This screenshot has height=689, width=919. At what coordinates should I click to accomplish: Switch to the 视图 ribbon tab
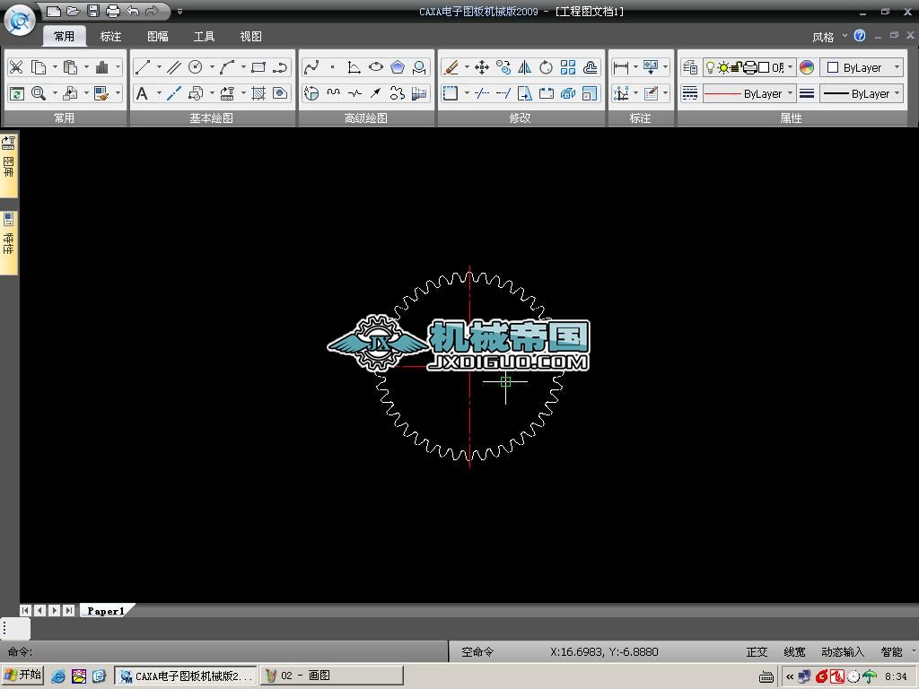click(x=251, y=36)
